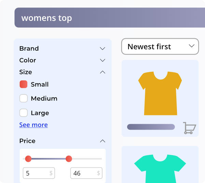Uncheck the Small size checkbox
Screen dimensions: 205x183
click(24, 84)
